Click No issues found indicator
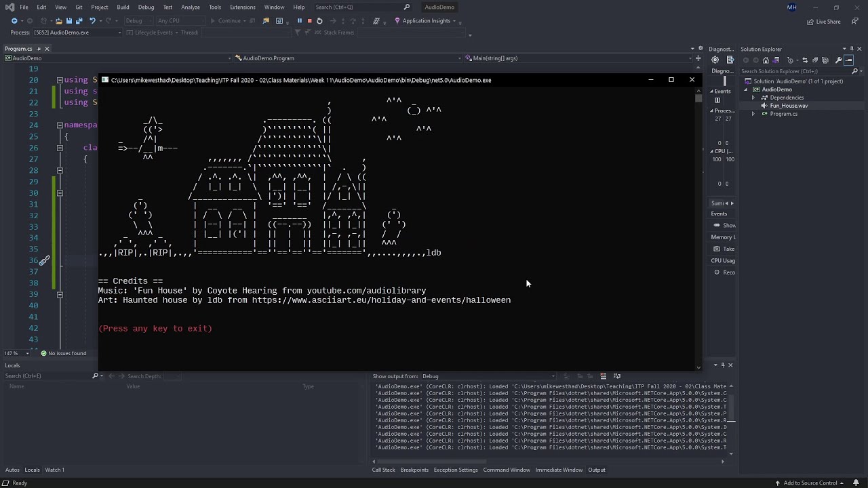 point(63,353)
